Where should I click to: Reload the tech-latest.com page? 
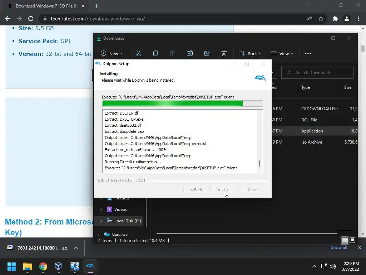31,19
